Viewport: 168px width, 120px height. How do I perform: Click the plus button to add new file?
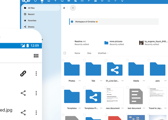(73, 8)
